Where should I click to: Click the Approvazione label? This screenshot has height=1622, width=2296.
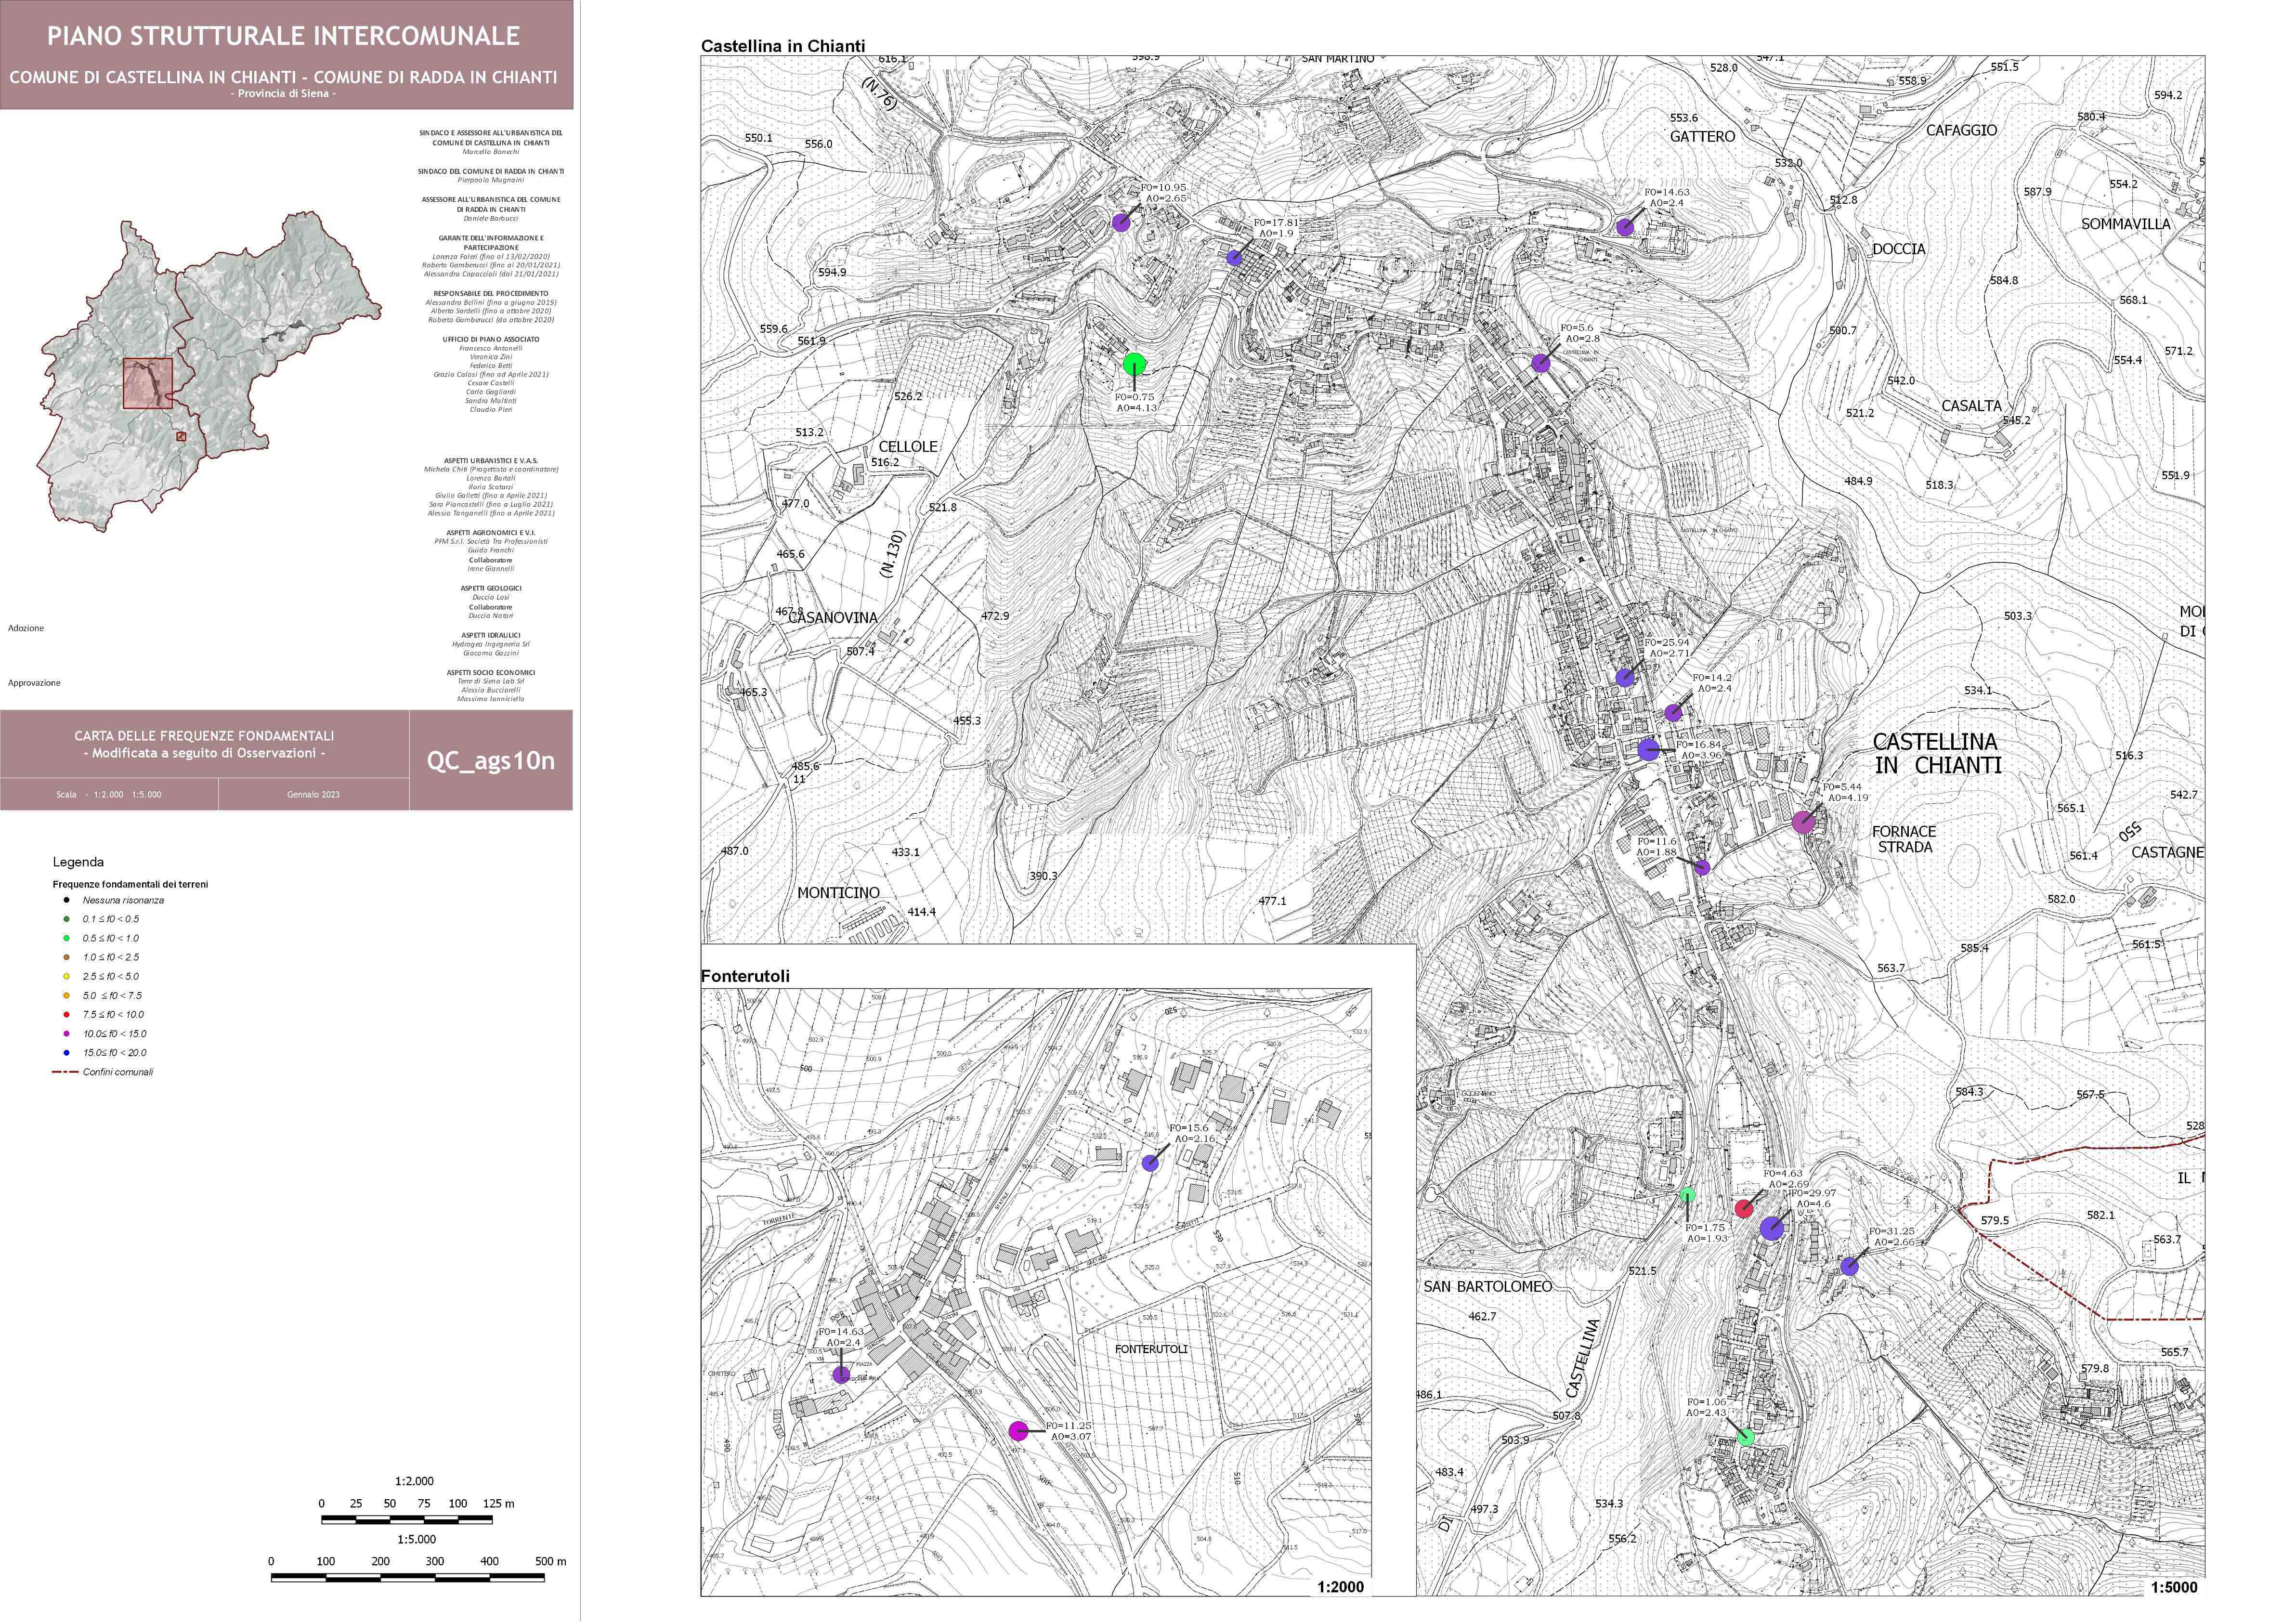(34, 683)
